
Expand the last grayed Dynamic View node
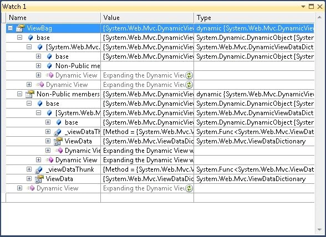click(x=19, y=188)
